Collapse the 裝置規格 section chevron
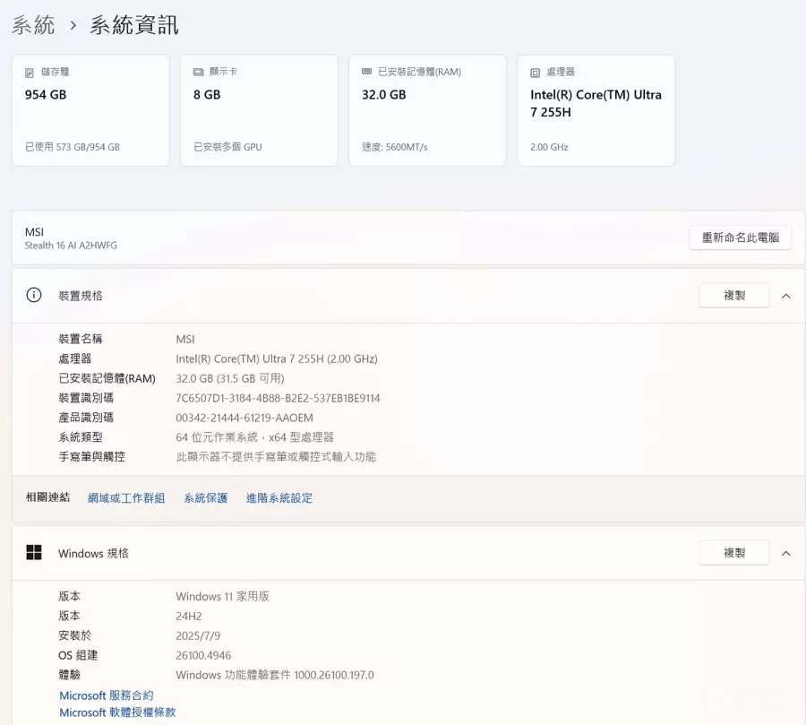 pyautogui.click(x=785, y=296)
